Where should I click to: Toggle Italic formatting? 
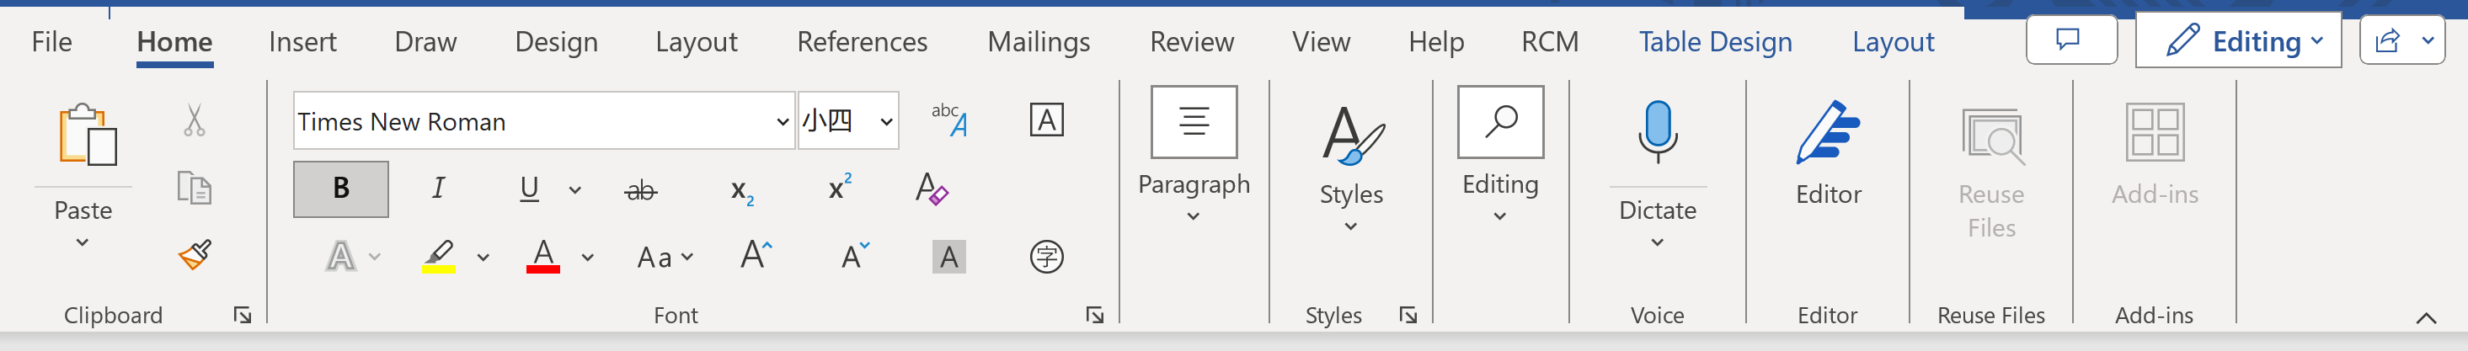pyautogui.click(x=438, y=189)
